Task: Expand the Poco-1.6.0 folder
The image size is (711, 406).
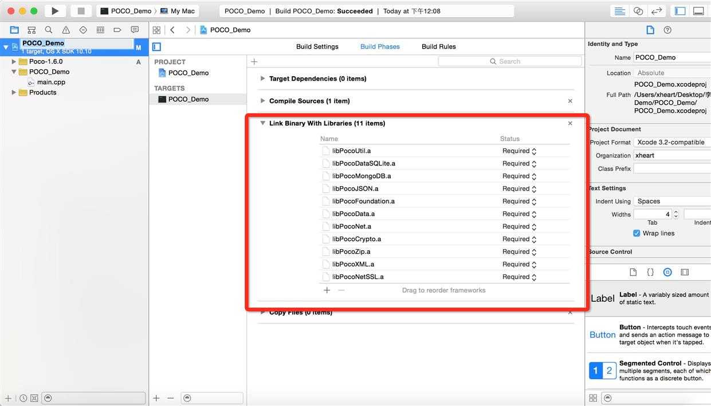Action: (14, 61)
